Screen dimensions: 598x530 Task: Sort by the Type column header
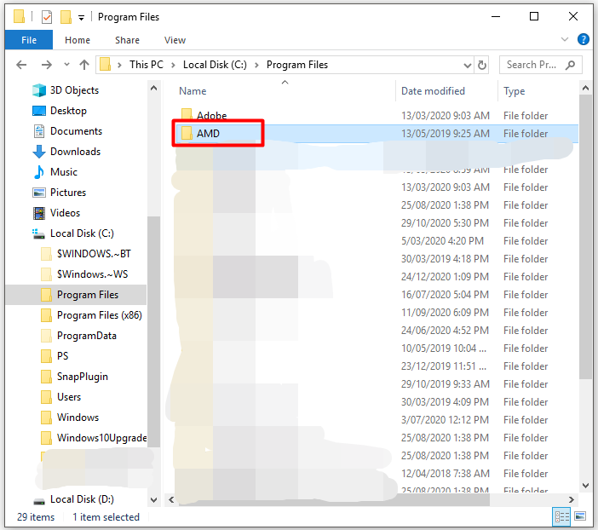click(515, 91)
